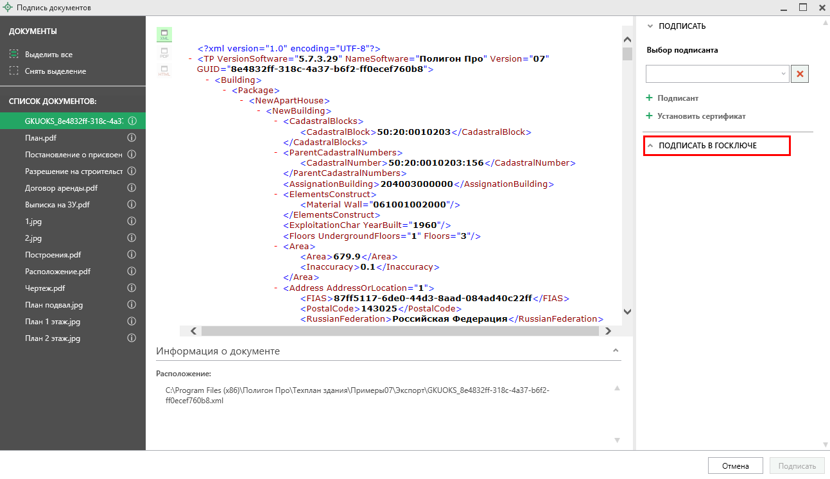The width and height of the screenshot is (830, 479).
Task: Add a new Подписант
Action: (677, 98)
